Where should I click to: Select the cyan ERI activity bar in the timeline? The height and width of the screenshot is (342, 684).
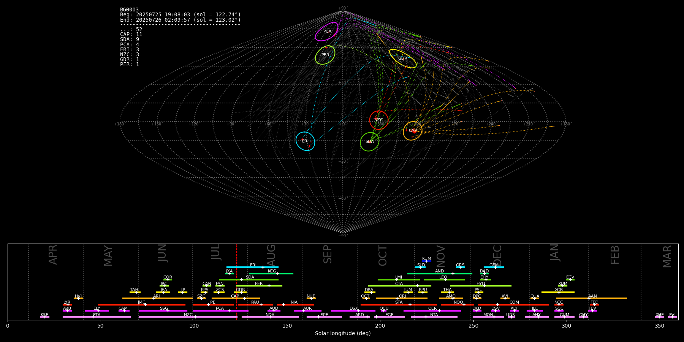pyautogui.click(x=252, y=267)
